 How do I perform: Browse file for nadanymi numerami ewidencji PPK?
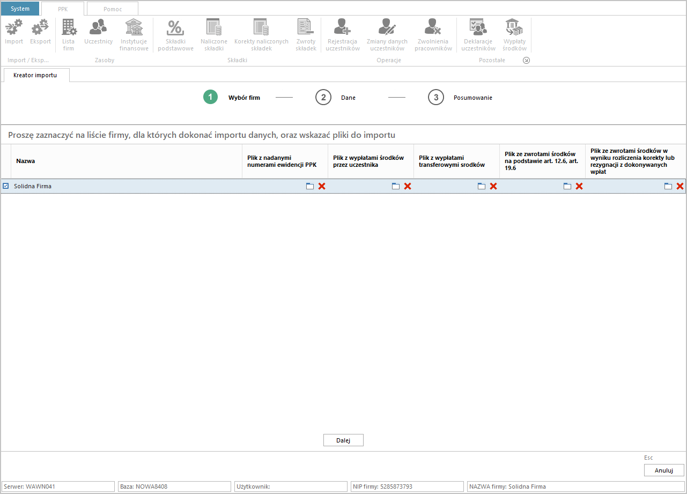310,186
